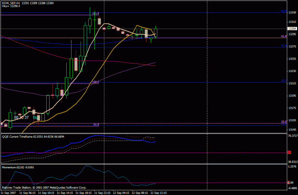
Task: Click the current price marker 13304
Action: click(x=292, y=29)
